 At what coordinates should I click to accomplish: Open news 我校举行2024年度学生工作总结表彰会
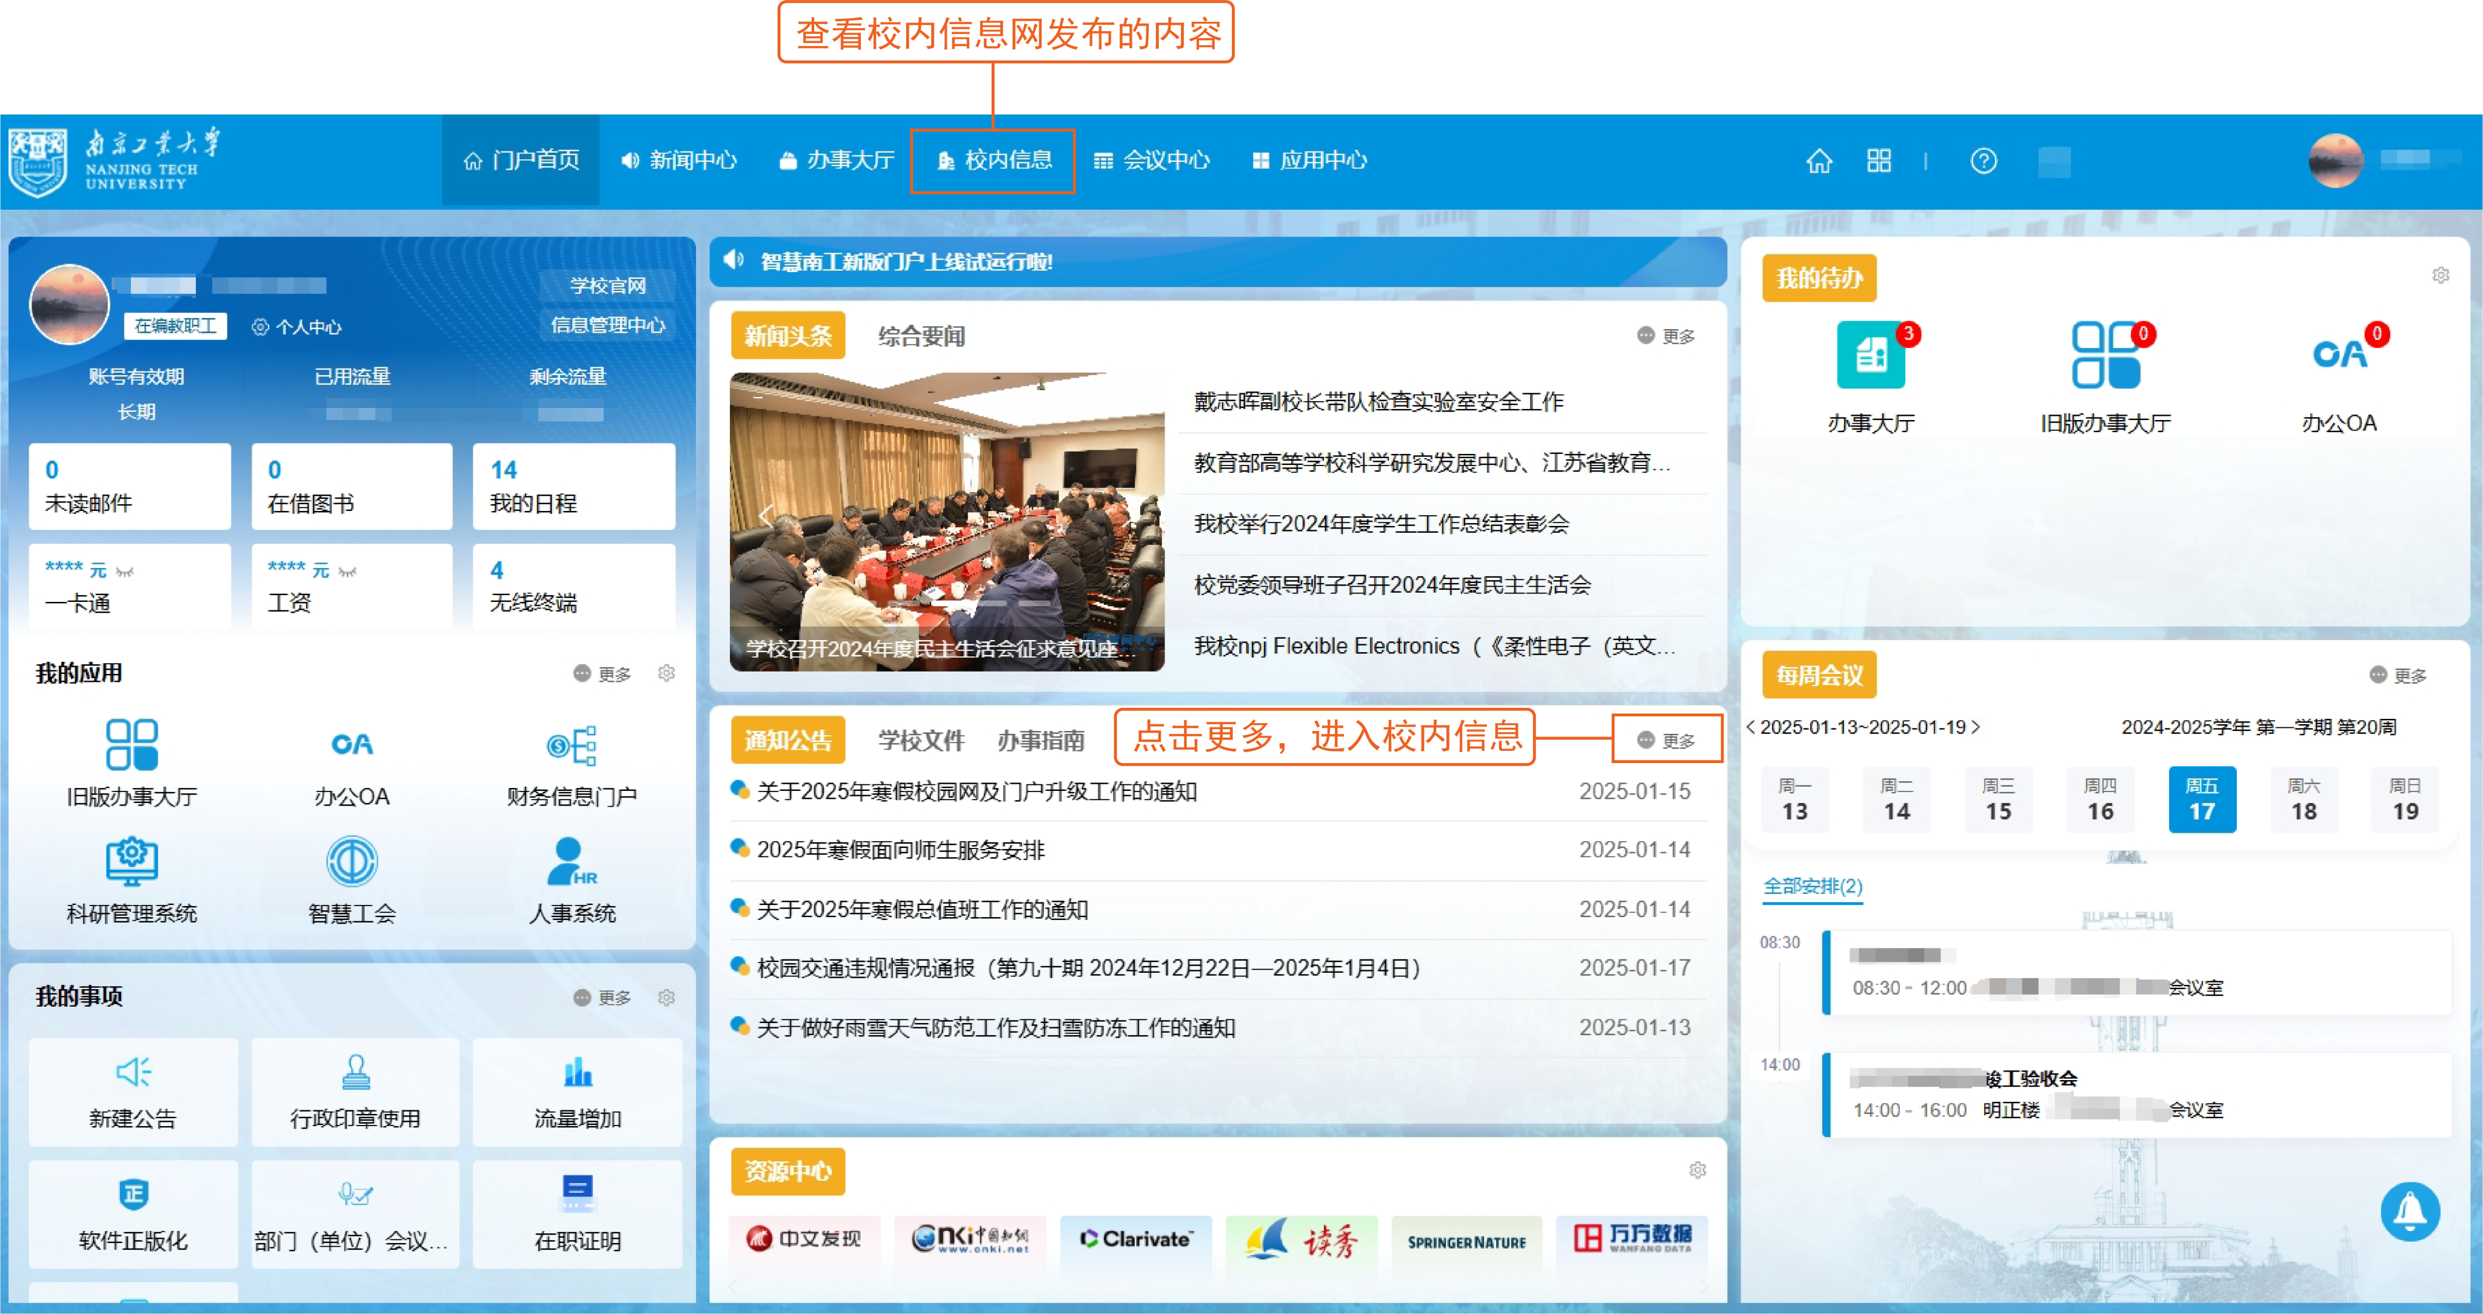click(1382, 524)
